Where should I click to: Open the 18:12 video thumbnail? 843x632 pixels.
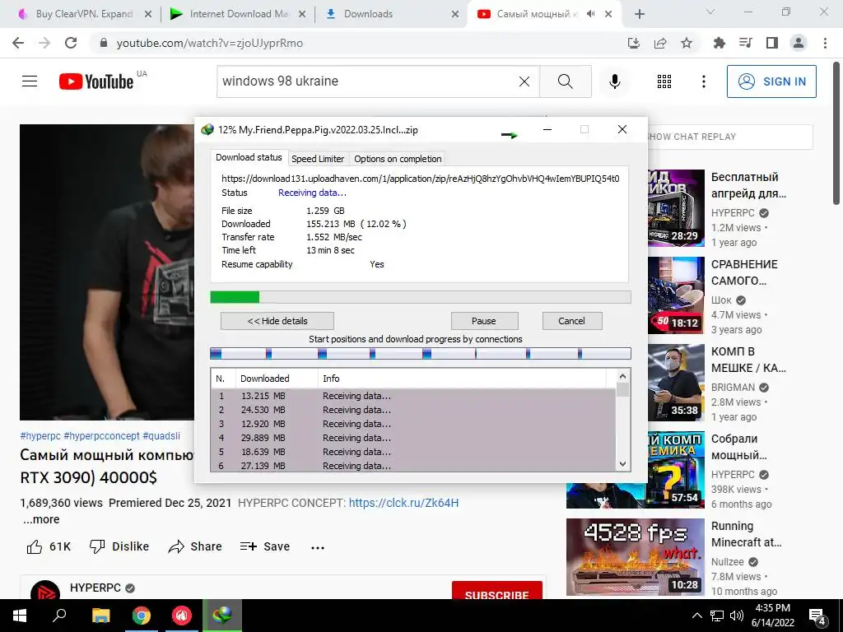pos(676,295)
